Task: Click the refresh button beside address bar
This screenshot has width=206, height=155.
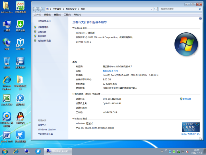Action: [x=155, y=9]
